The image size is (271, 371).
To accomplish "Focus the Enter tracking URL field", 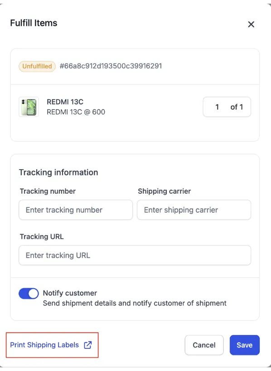I will point(135,256).
